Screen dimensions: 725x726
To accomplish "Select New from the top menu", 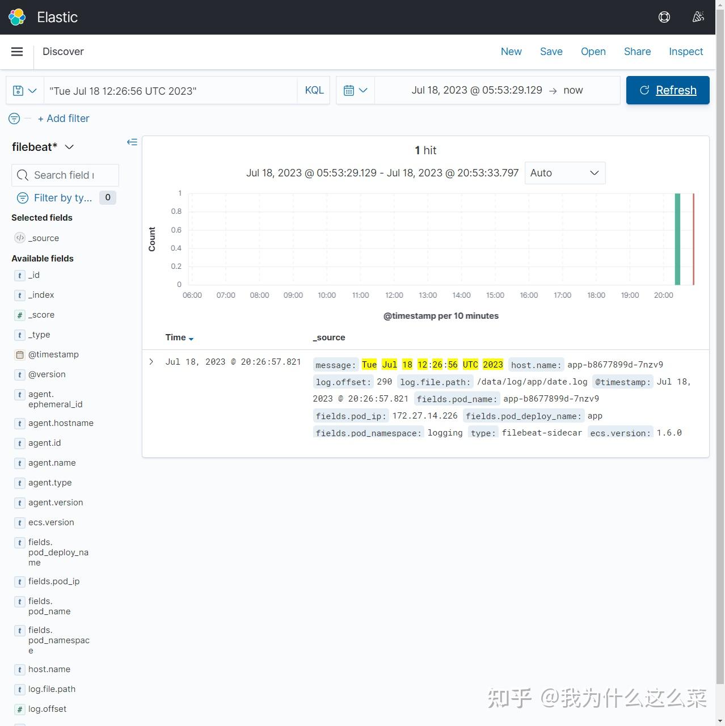I will [x=511, y=52].
